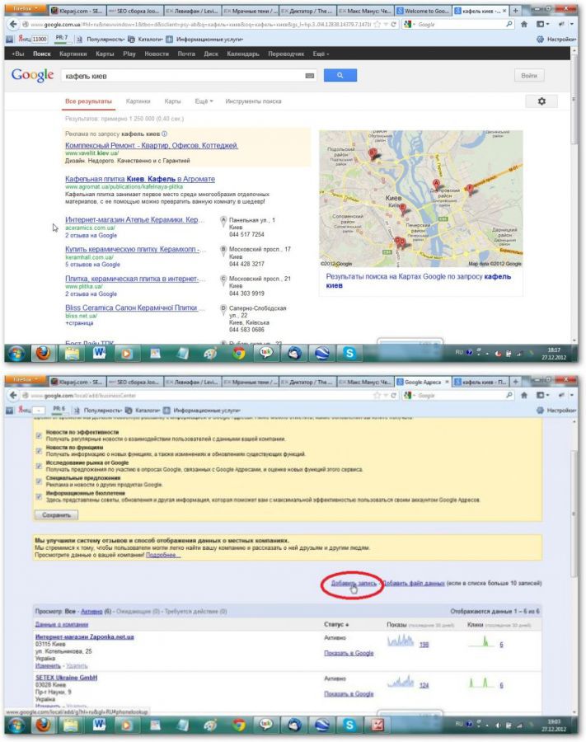Open new tab with plus in top window

click(x=515, y=11)
